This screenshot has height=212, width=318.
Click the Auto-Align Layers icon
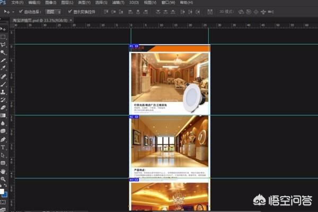tap(210, 12)
